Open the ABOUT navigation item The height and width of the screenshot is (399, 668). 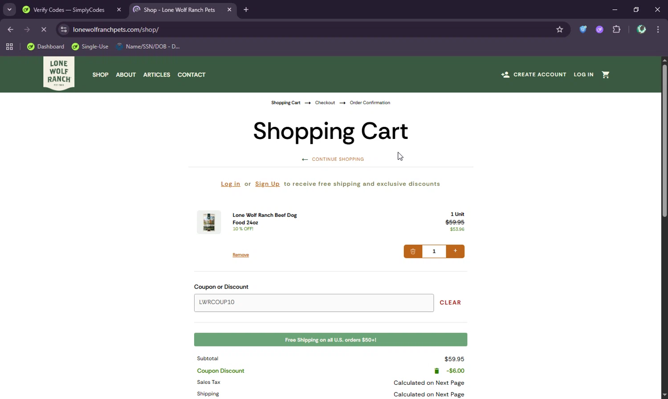pos(126,74)
